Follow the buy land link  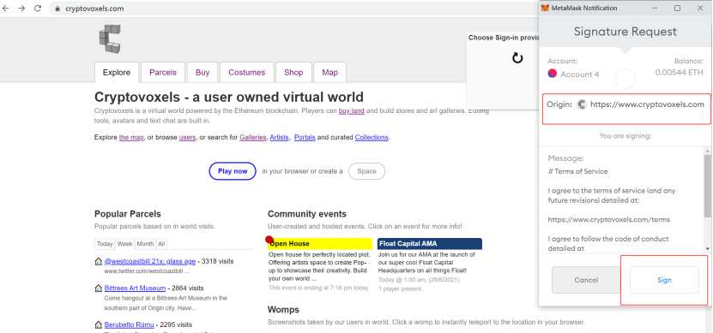352,110
